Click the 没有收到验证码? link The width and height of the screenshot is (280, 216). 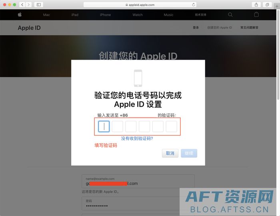[137, 138]
